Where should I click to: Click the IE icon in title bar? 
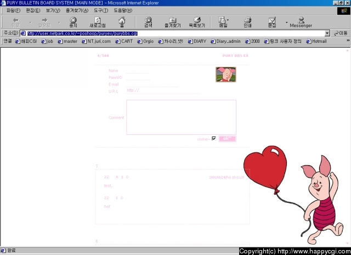click(x=3, y=3)
